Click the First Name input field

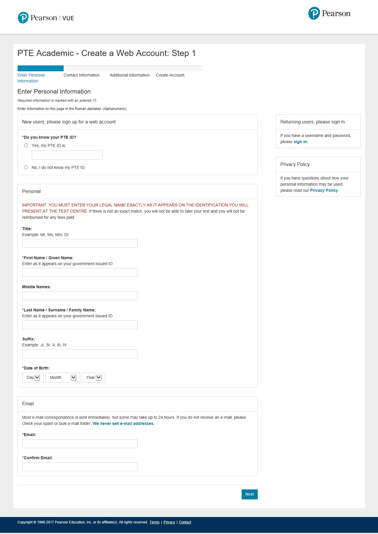tap(80, 272)
